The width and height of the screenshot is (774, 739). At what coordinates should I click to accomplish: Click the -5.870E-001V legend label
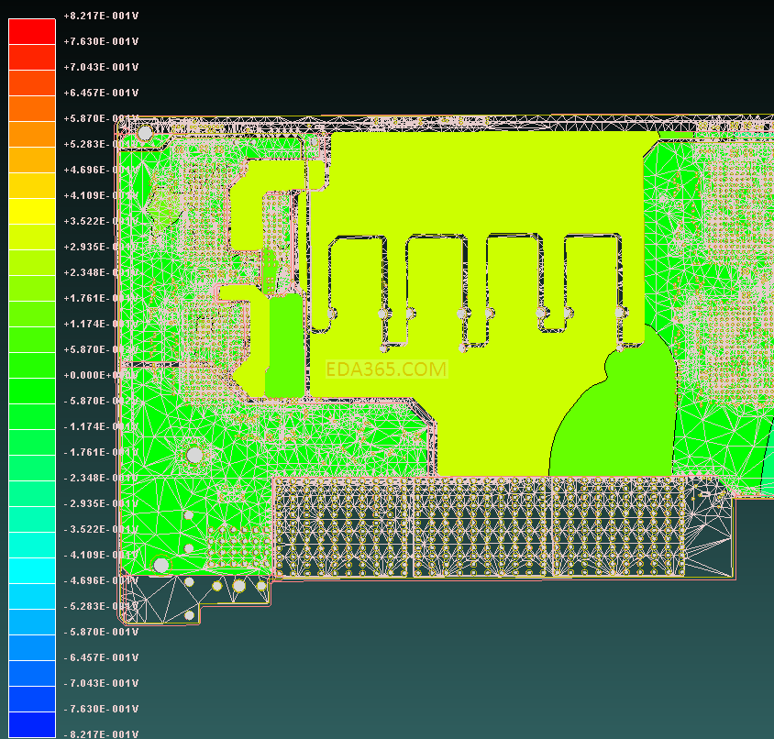pyautogui.click(x=101, y=632)
